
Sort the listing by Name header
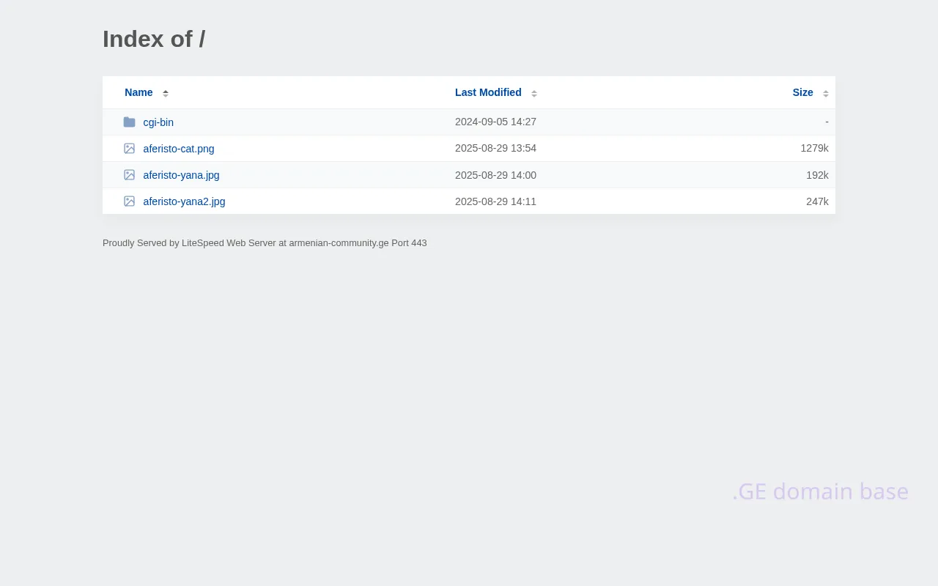click(x=139, y=92)
